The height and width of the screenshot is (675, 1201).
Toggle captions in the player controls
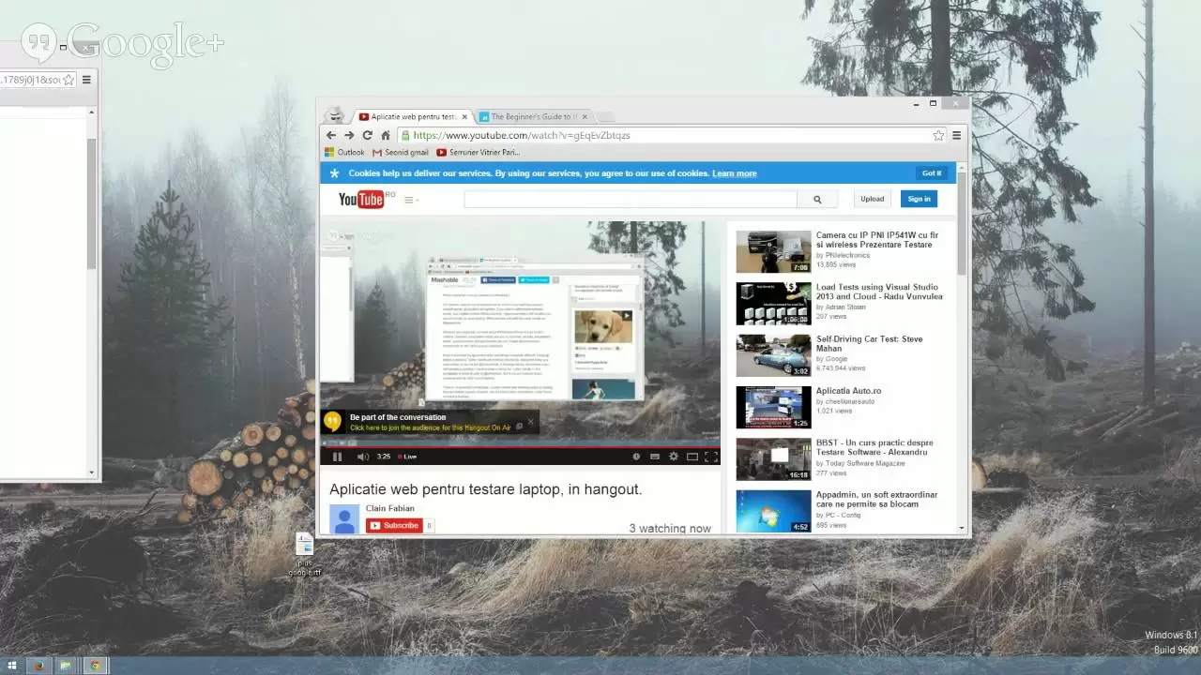[x=655, y=457]
